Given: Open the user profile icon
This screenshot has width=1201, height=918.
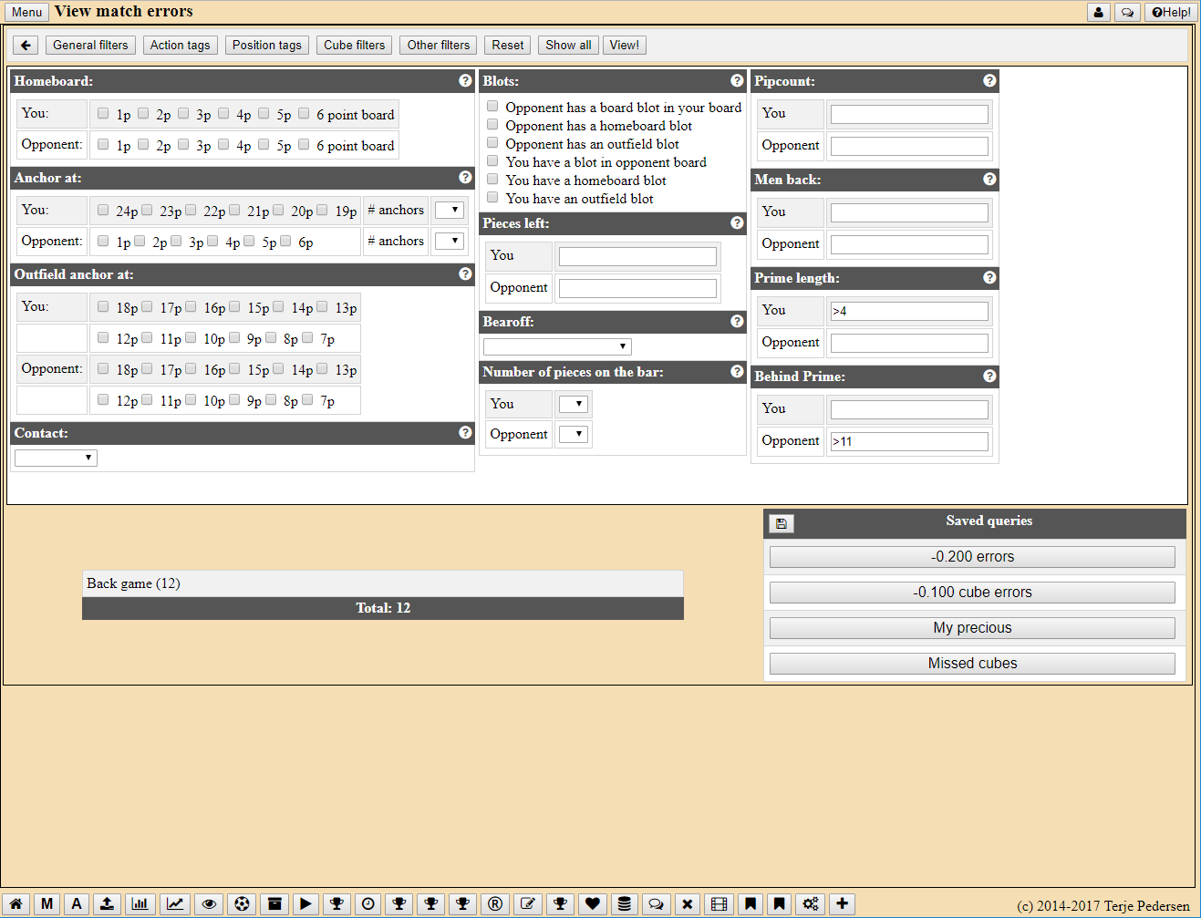Looking at the screenshot, I should click(1099, 12).
